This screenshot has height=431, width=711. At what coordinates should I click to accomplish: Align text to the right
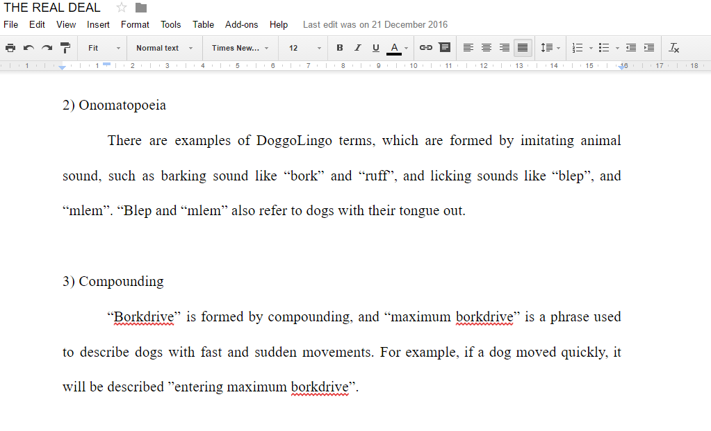click(x=504, y=48)
